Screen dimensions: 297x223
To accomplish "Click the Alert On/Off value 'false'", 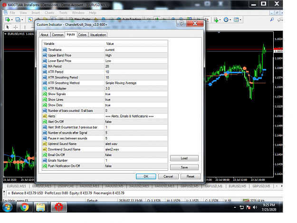I will pos(108,122).
